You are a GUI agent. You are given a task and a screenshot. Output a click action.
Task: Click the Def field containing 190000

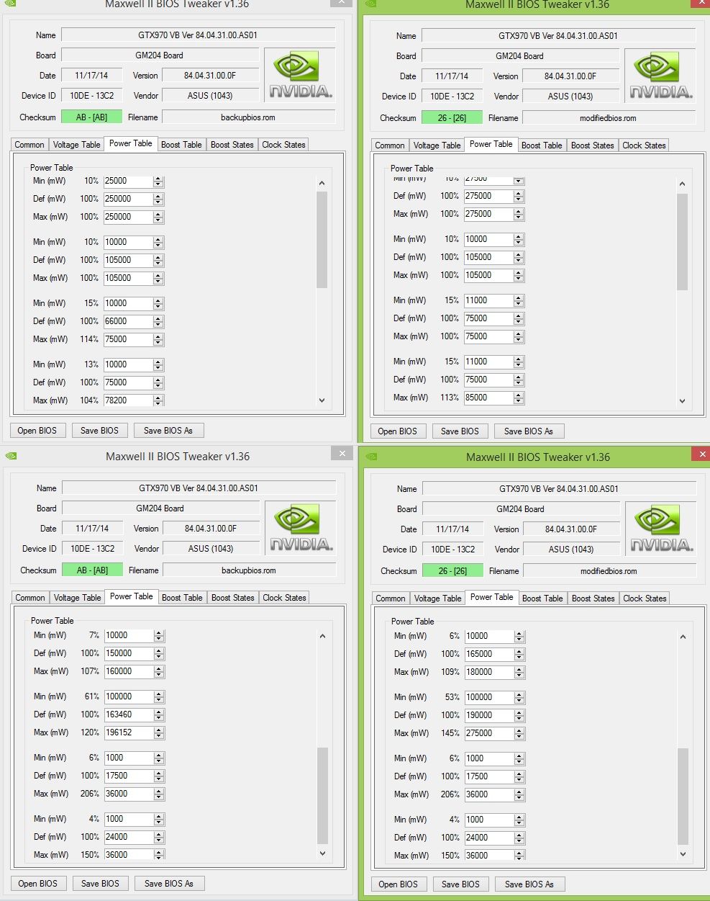[489, 715]
